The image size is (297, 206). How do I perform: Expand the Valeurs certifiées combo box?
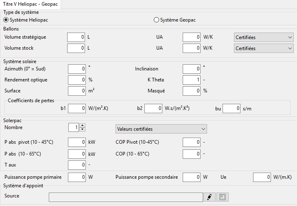pos(161,129)
